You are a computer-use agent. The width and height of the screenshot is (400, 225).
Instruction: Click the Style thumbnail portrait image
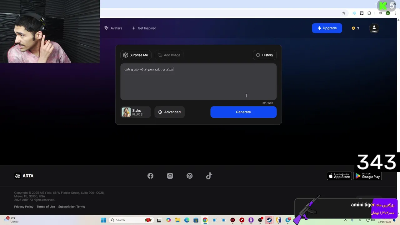coord(126,112)
